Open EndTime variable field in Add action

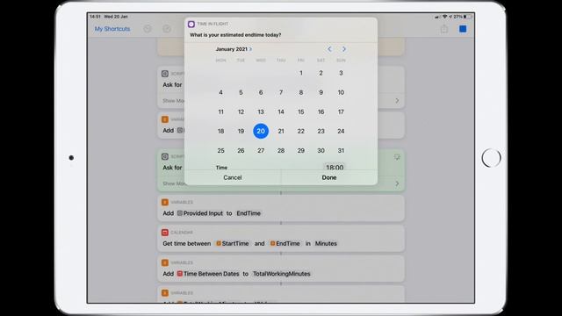(x=249, y=213)
